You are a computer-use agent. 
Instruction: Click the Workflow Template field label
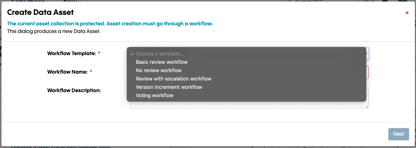click(71, 53)
